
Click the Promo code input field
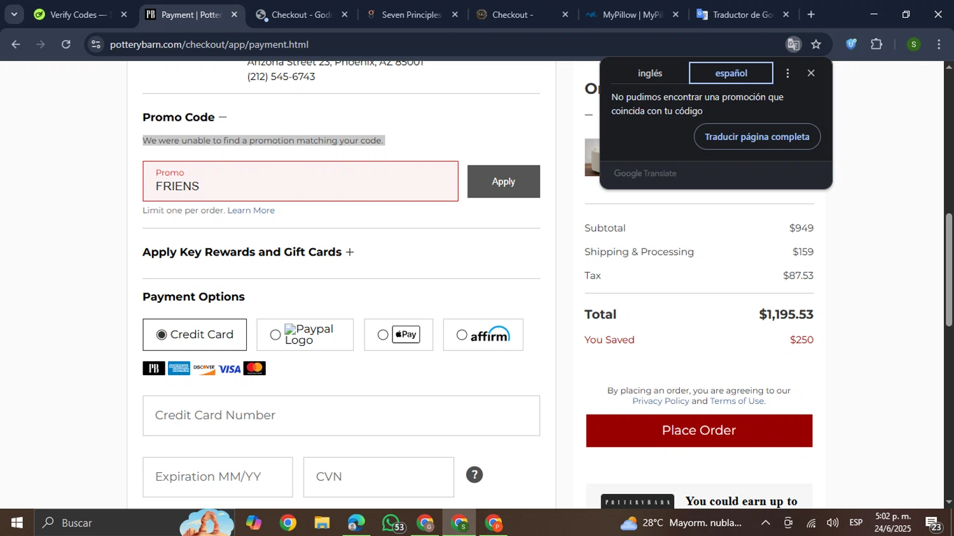coord(300,181)
